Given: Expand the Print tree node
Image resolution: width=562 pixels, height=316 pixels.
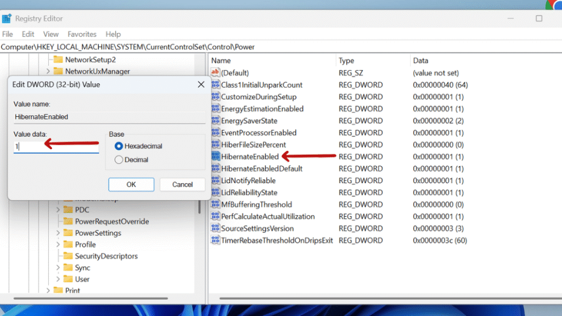Looking at the screenshot, I should click(48, 291).
